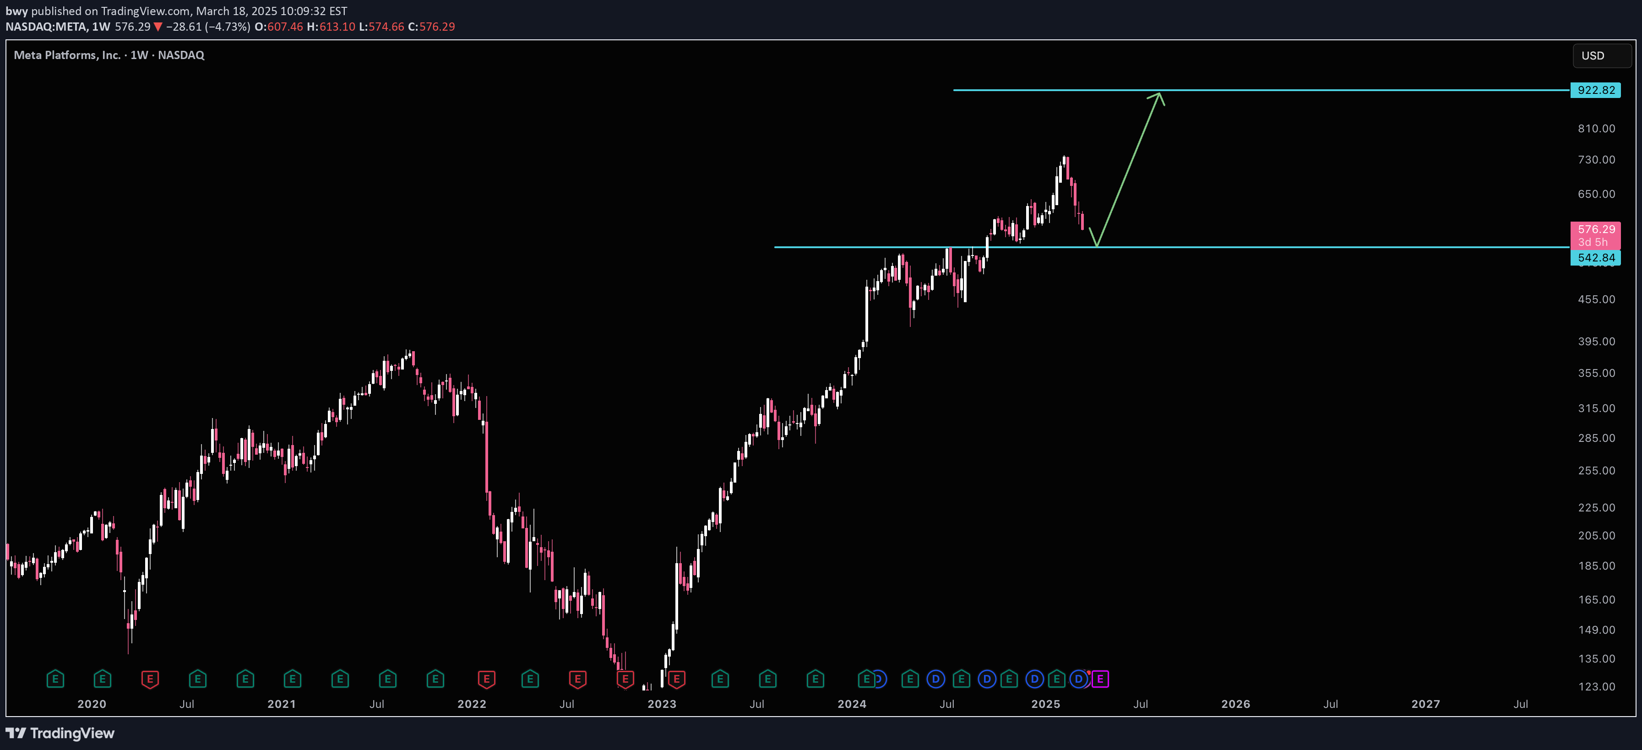
Task: Click the high value H:613.10
Action: [331, 27]
